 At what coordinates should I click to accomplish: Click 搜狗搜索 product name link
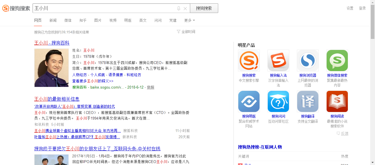point(249,76)
